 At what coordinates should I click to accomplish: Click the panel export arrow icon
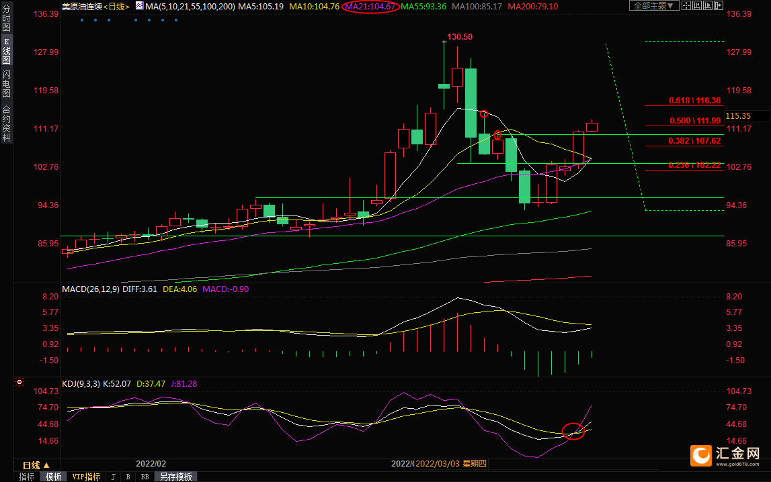[x=719, y=5]
